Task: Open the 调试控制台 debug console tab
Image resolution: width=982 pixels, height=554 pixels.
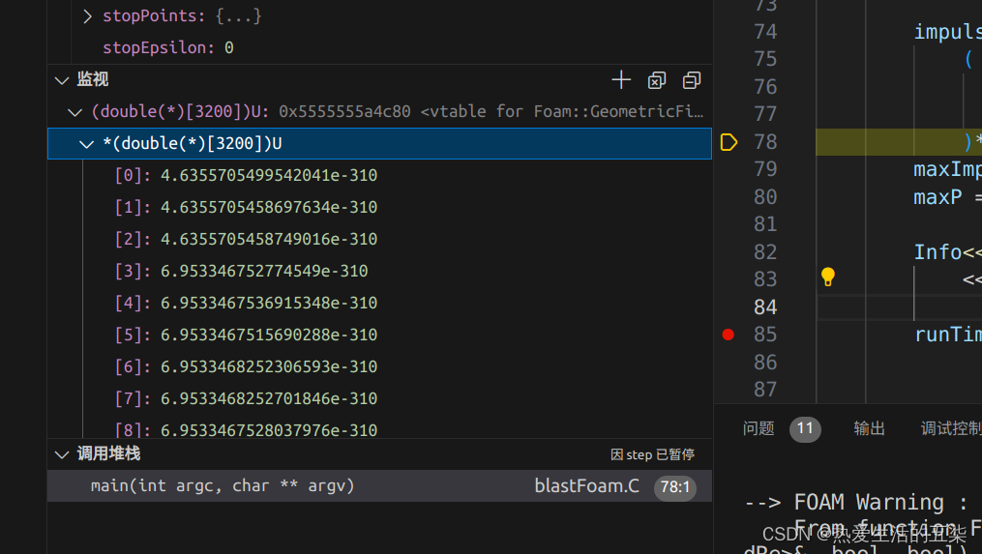Action: coord(951,429)
